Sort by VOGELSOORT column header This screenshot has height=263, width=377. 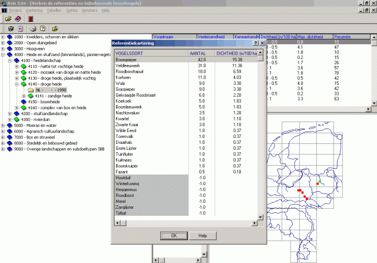[151, 53]
